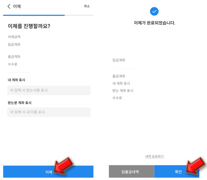Focus the 내 계좌 표시 memo field
Viewport: 207px width, 180px height.
pos(49,90)
